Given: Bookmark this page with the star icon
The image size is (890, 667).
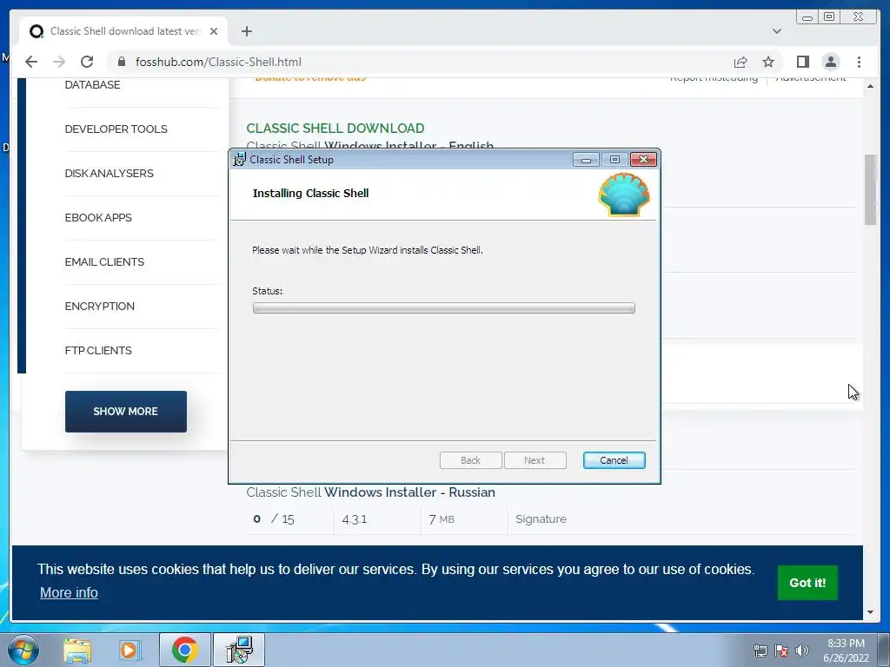Looking at the screenshot, I should [768, 62].
